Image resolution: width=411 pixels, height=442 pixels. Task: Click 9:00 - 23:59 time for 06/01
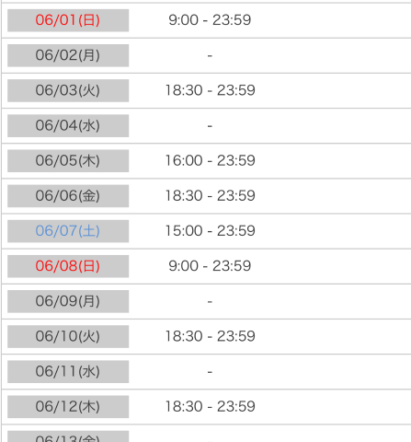click(x=210, y=20)
